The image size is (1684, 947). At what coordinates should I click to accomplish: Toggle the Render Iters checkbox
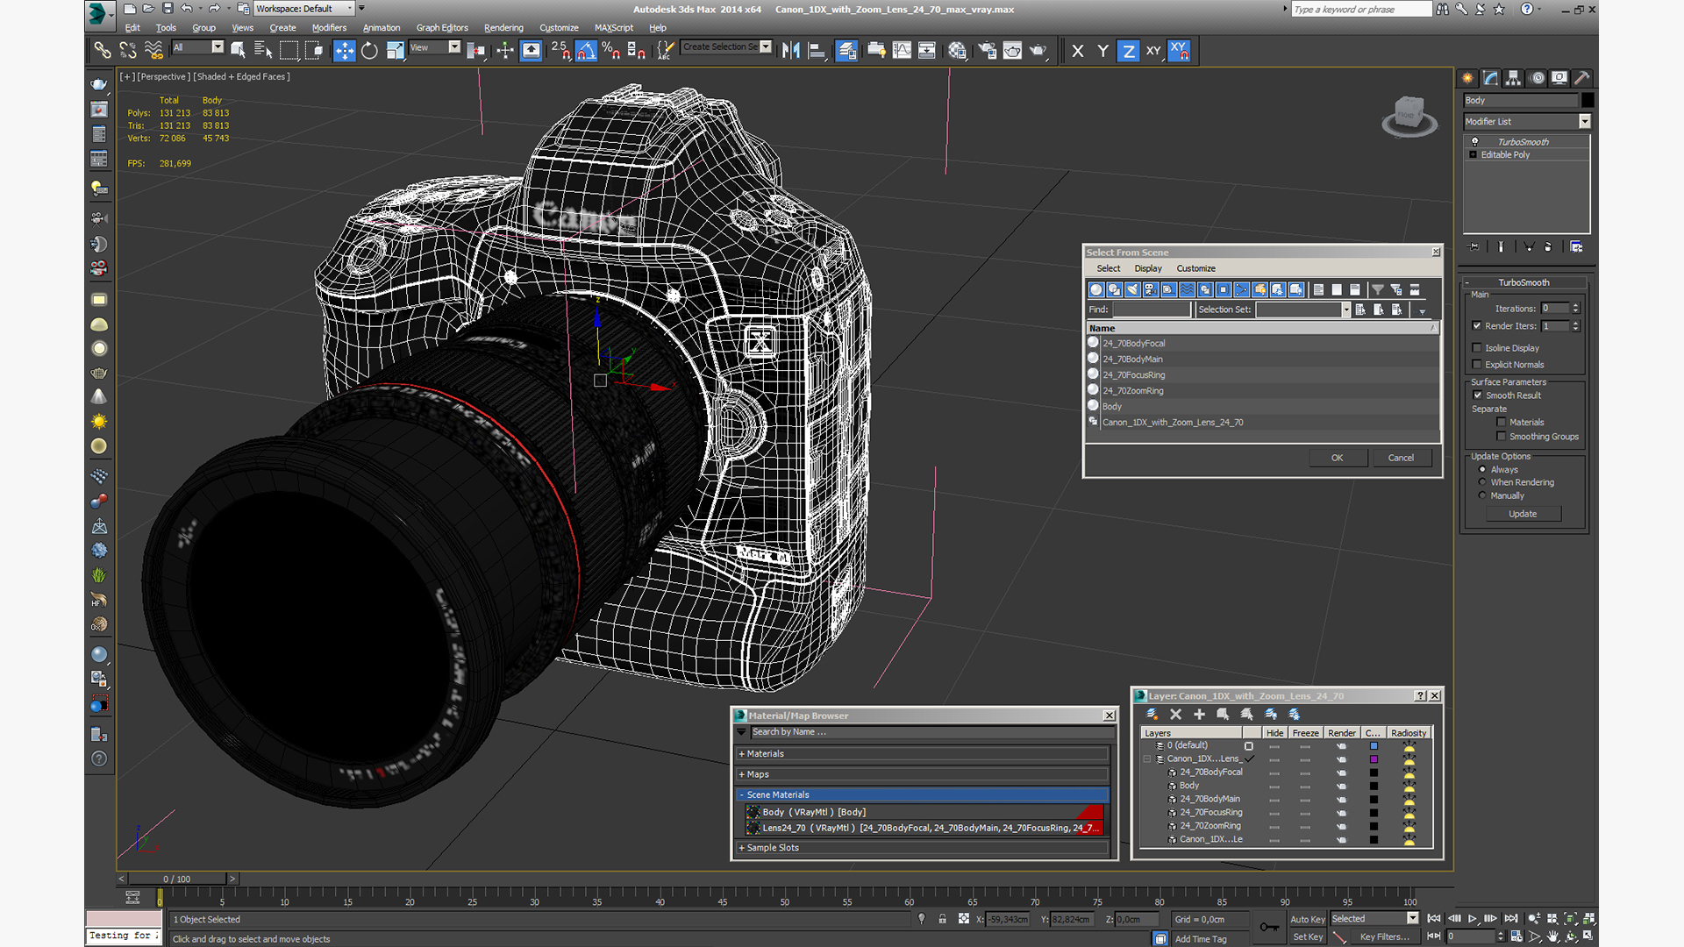coord(1477,325)
